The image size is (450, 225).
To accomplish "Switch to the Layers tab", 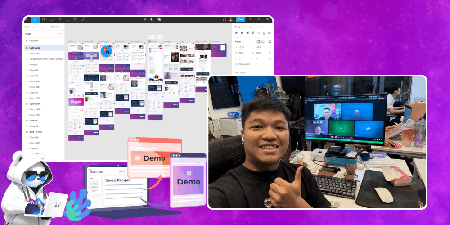I will tap(28, 27).
